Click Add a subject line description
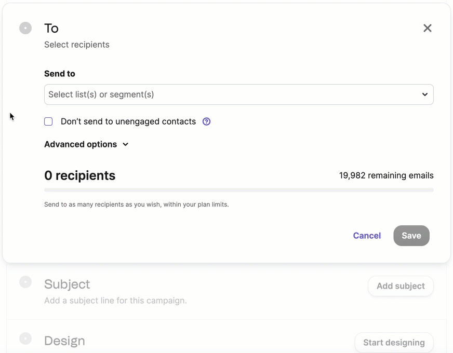This screenshot has width=453, height=353. pos(115,301)
